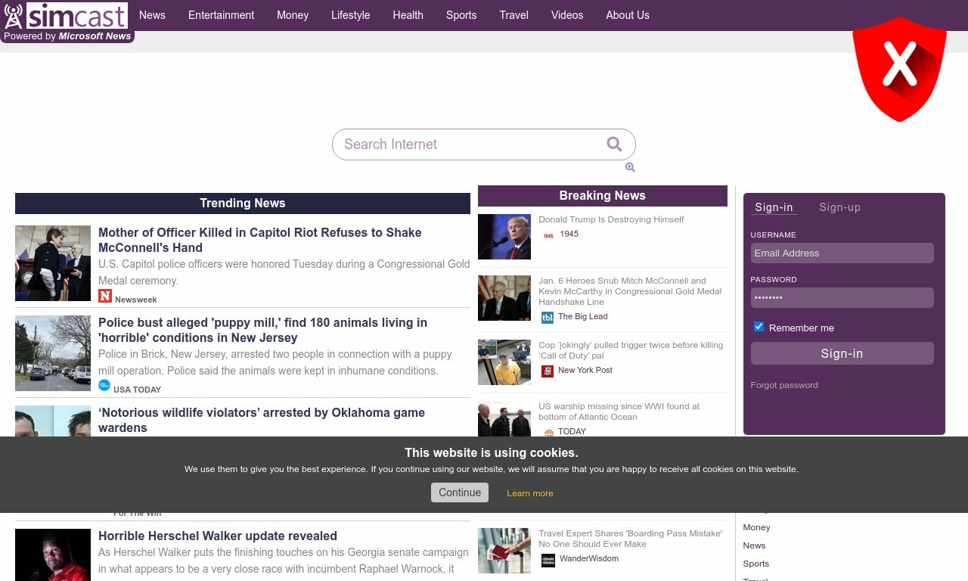Click the WanderWisdom source icon
The height and width of the screenshot is (581, 968).
(548, 560)
